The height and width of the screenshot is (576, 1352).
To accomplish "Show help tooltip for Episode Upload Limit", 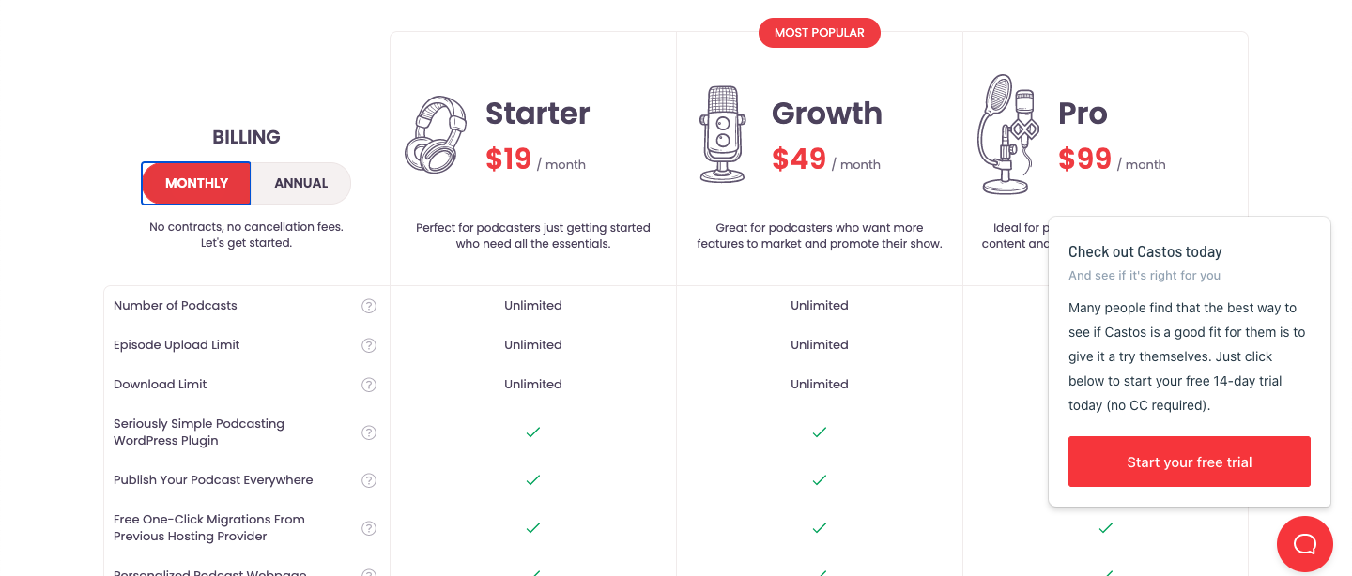I will click(x=369, y=345).
